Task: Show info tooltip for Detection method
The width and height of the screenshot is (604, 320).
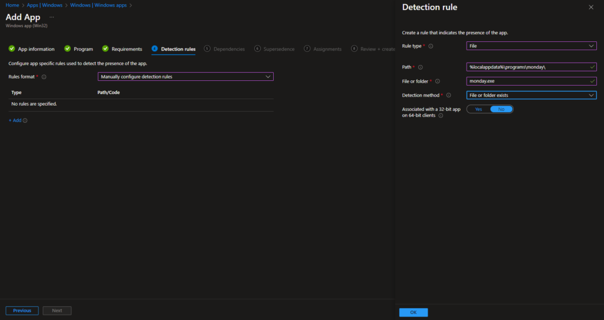Action: pyautogui.click(x=448, y=95)
